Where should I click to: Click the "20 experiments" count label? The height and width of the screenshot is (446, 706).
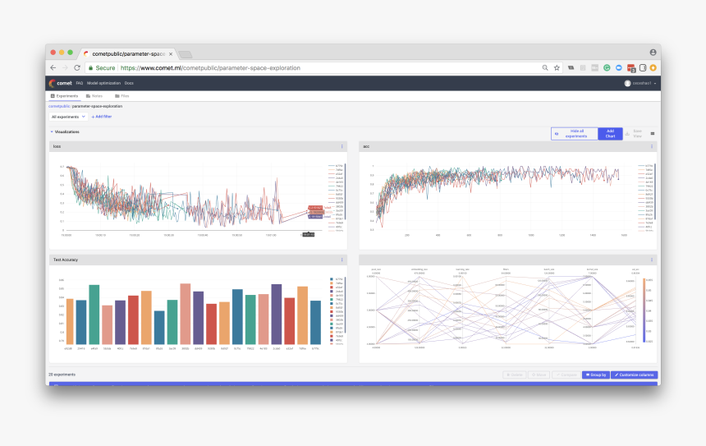point(62,375)
